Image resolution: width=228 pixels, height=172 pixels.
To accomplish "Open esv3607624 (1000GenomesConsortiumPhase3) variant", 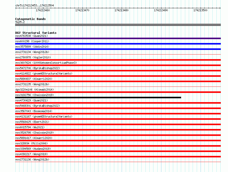I will click(x=46, y=63).
